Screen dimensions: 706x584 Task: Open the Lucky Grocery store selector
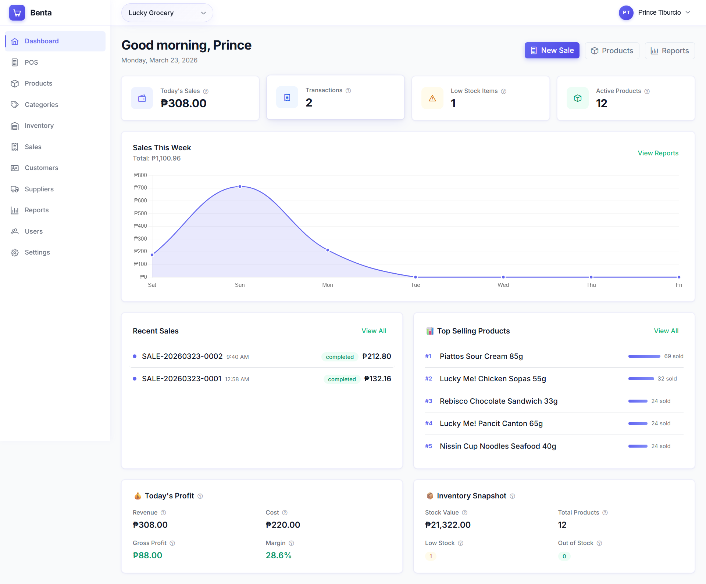click(167, 12)
